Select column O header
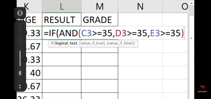 [x=175, y=6]
